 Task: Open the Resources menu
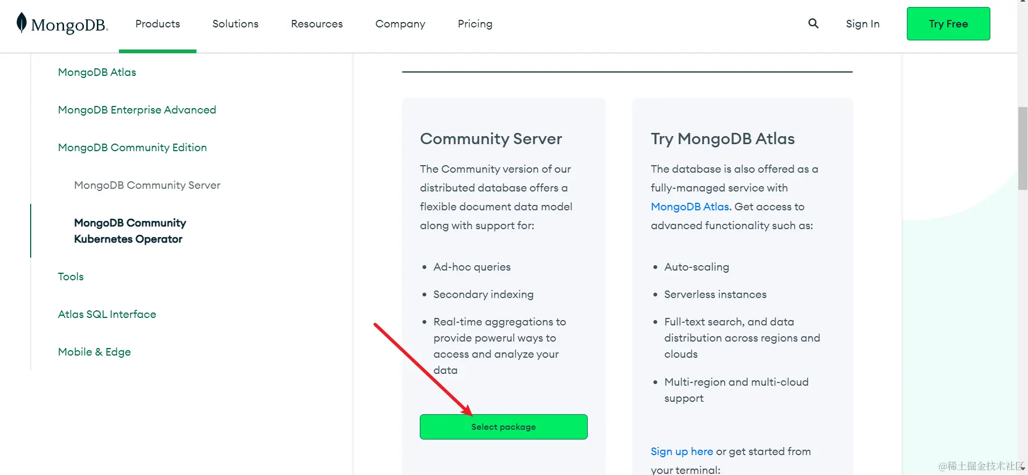point(317,24)
